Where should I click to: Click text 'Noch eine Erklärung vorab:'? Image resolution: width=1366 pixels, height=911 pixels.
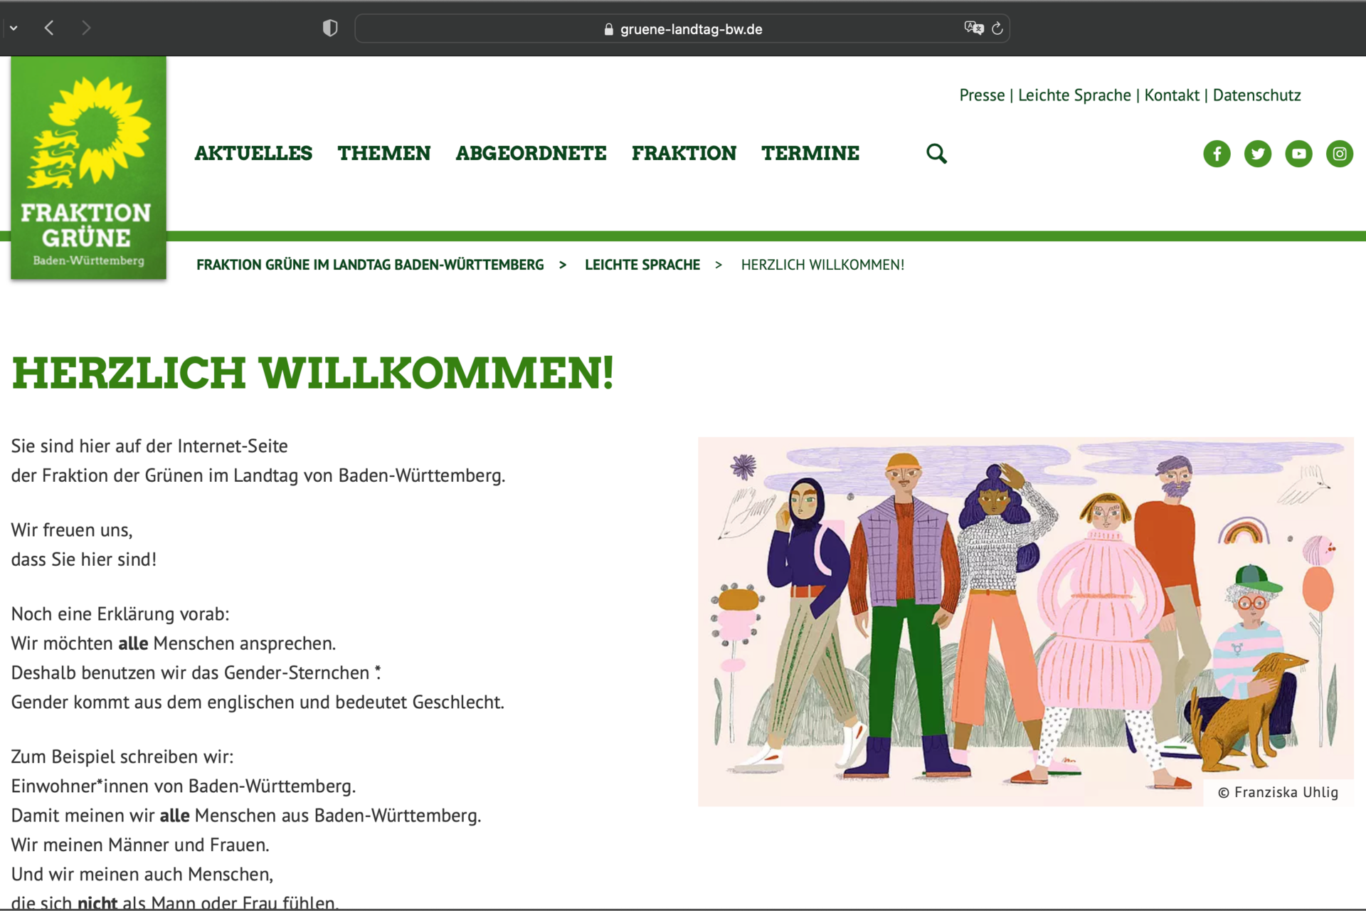pyautogui.click(x=120, y=614)
